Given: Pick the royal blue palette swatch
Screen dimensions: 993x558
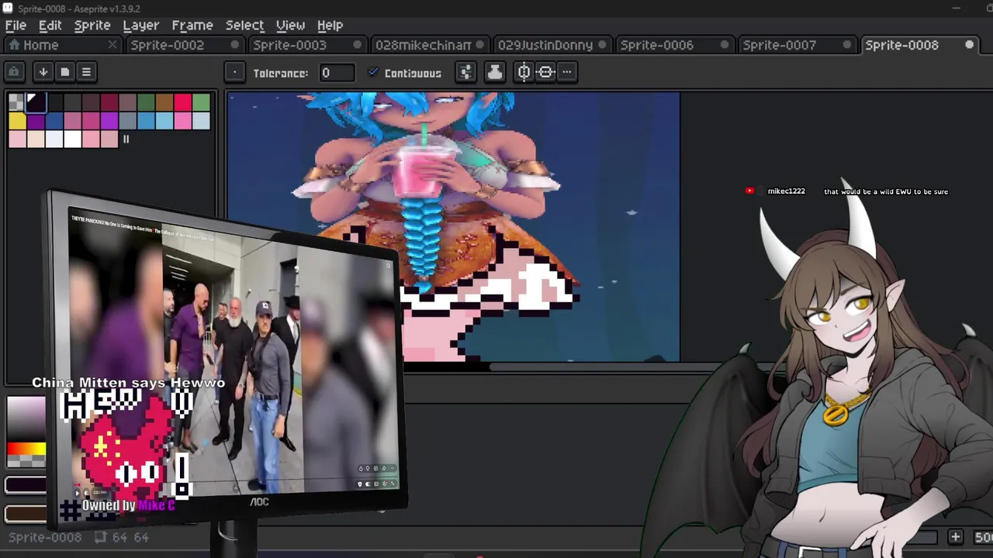Looking at the screenshot, I should point(54,121).
